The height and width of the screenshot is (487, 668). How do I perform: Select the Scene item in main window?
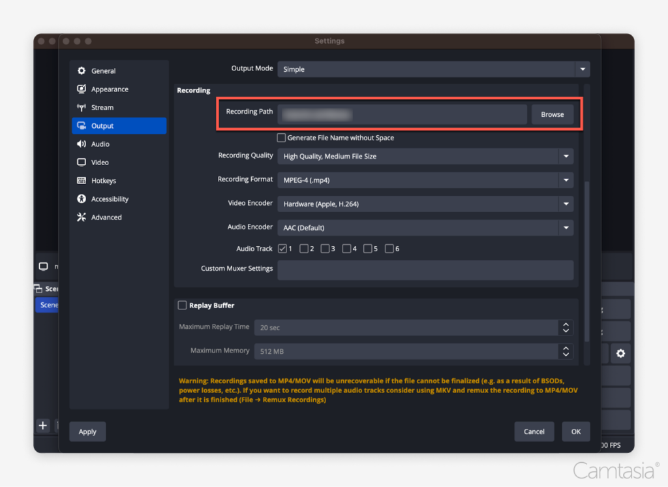coord(47,305)
